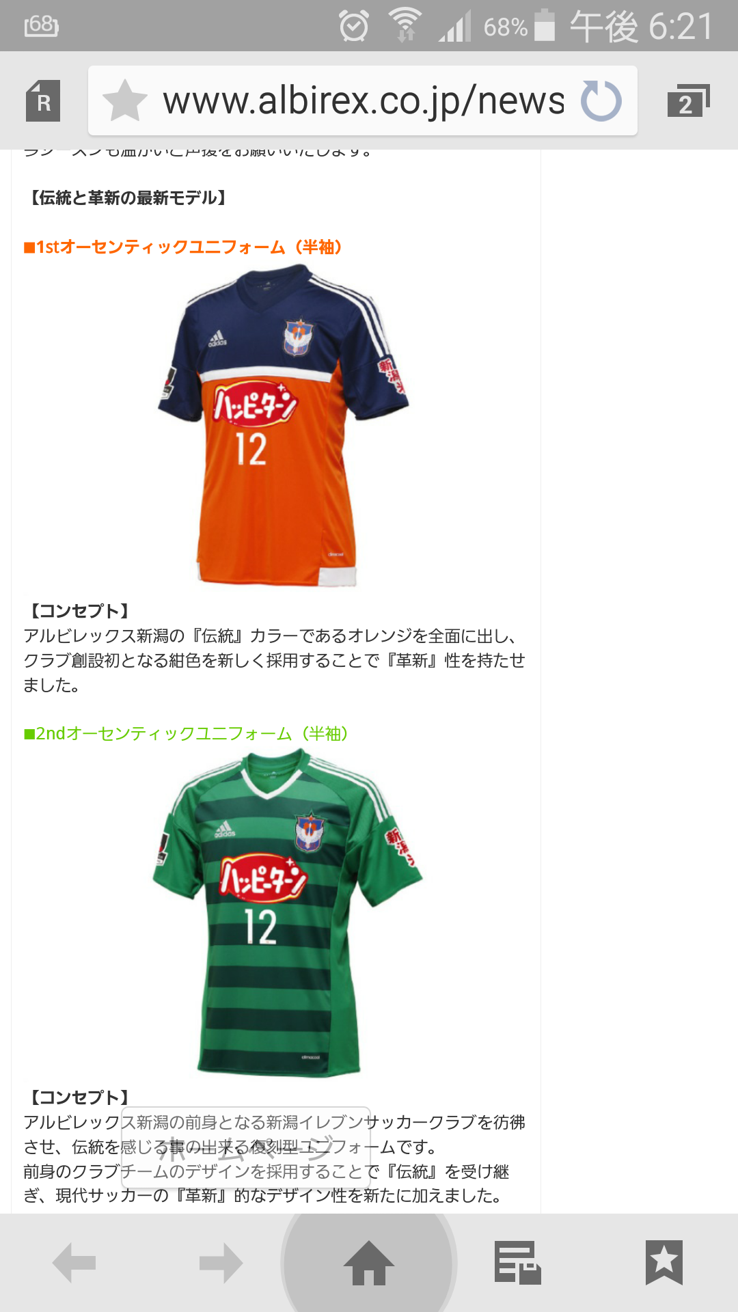Tap the home button icon
738x1312 pixels.
(369, 1263)
